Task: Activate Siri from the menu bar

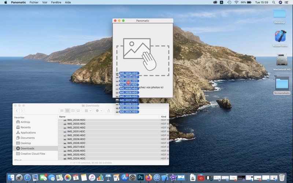Action: click(x=280, y=3)
